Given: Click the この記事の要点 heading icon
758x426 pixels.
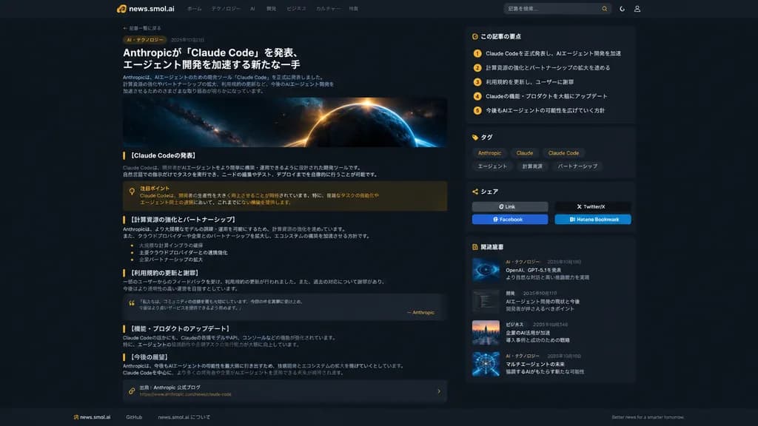Looking at the screenshot, I should tap(474, 36).
